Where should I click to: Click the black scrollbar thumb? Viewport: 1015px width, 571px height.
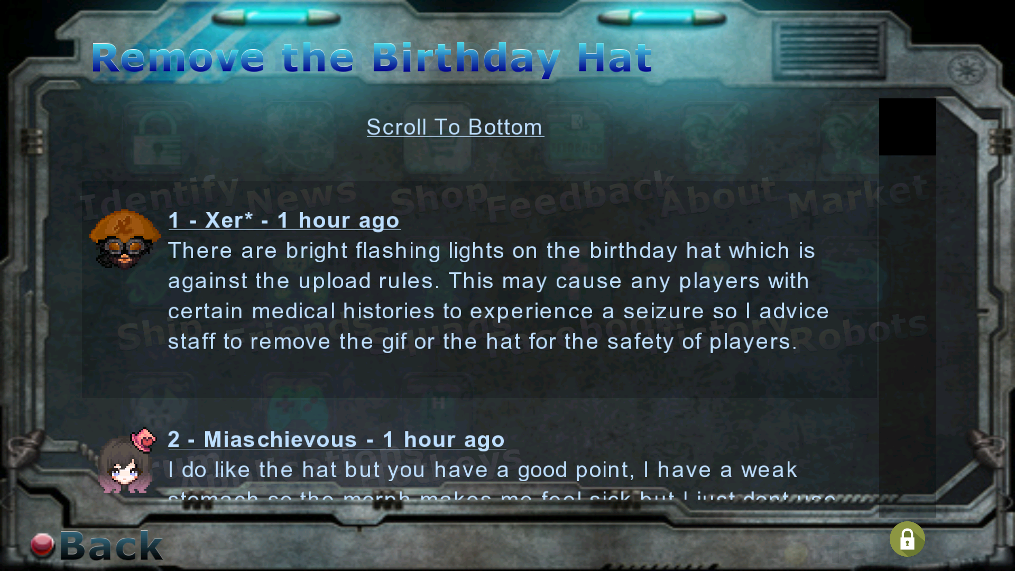pos(907,127)
